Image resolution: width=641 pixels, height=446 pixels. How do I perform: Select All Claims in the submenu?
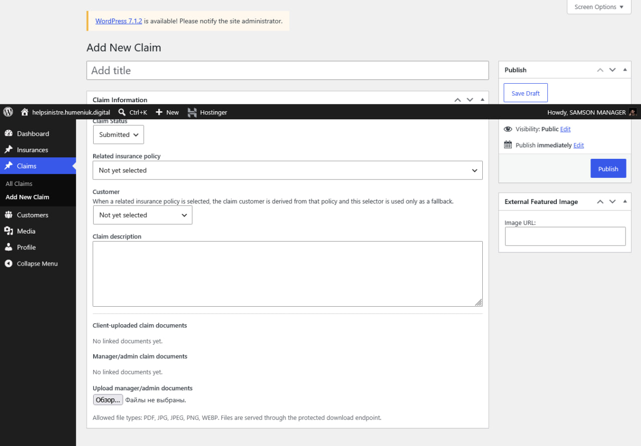[19, 184]
